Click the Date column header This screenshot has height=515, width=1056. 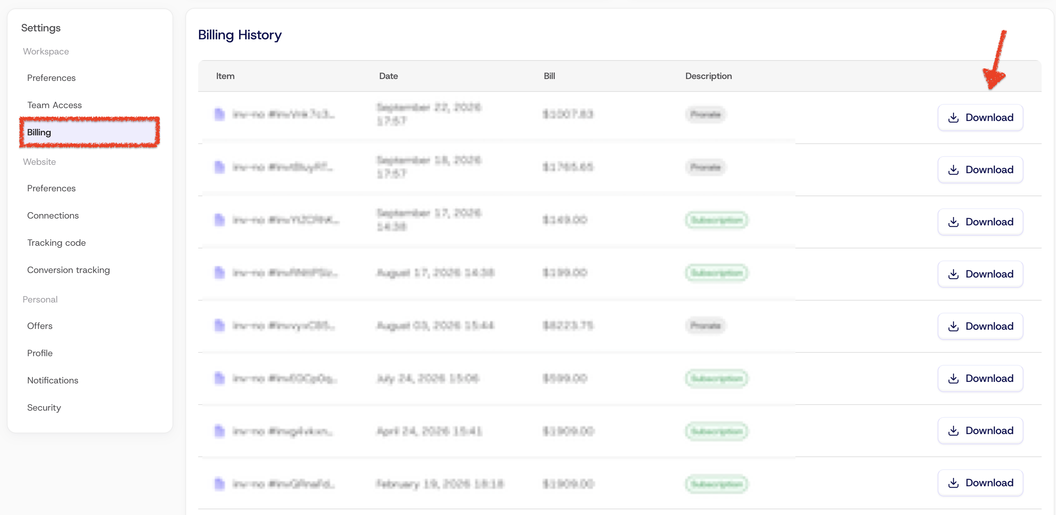tap(388, 76)
